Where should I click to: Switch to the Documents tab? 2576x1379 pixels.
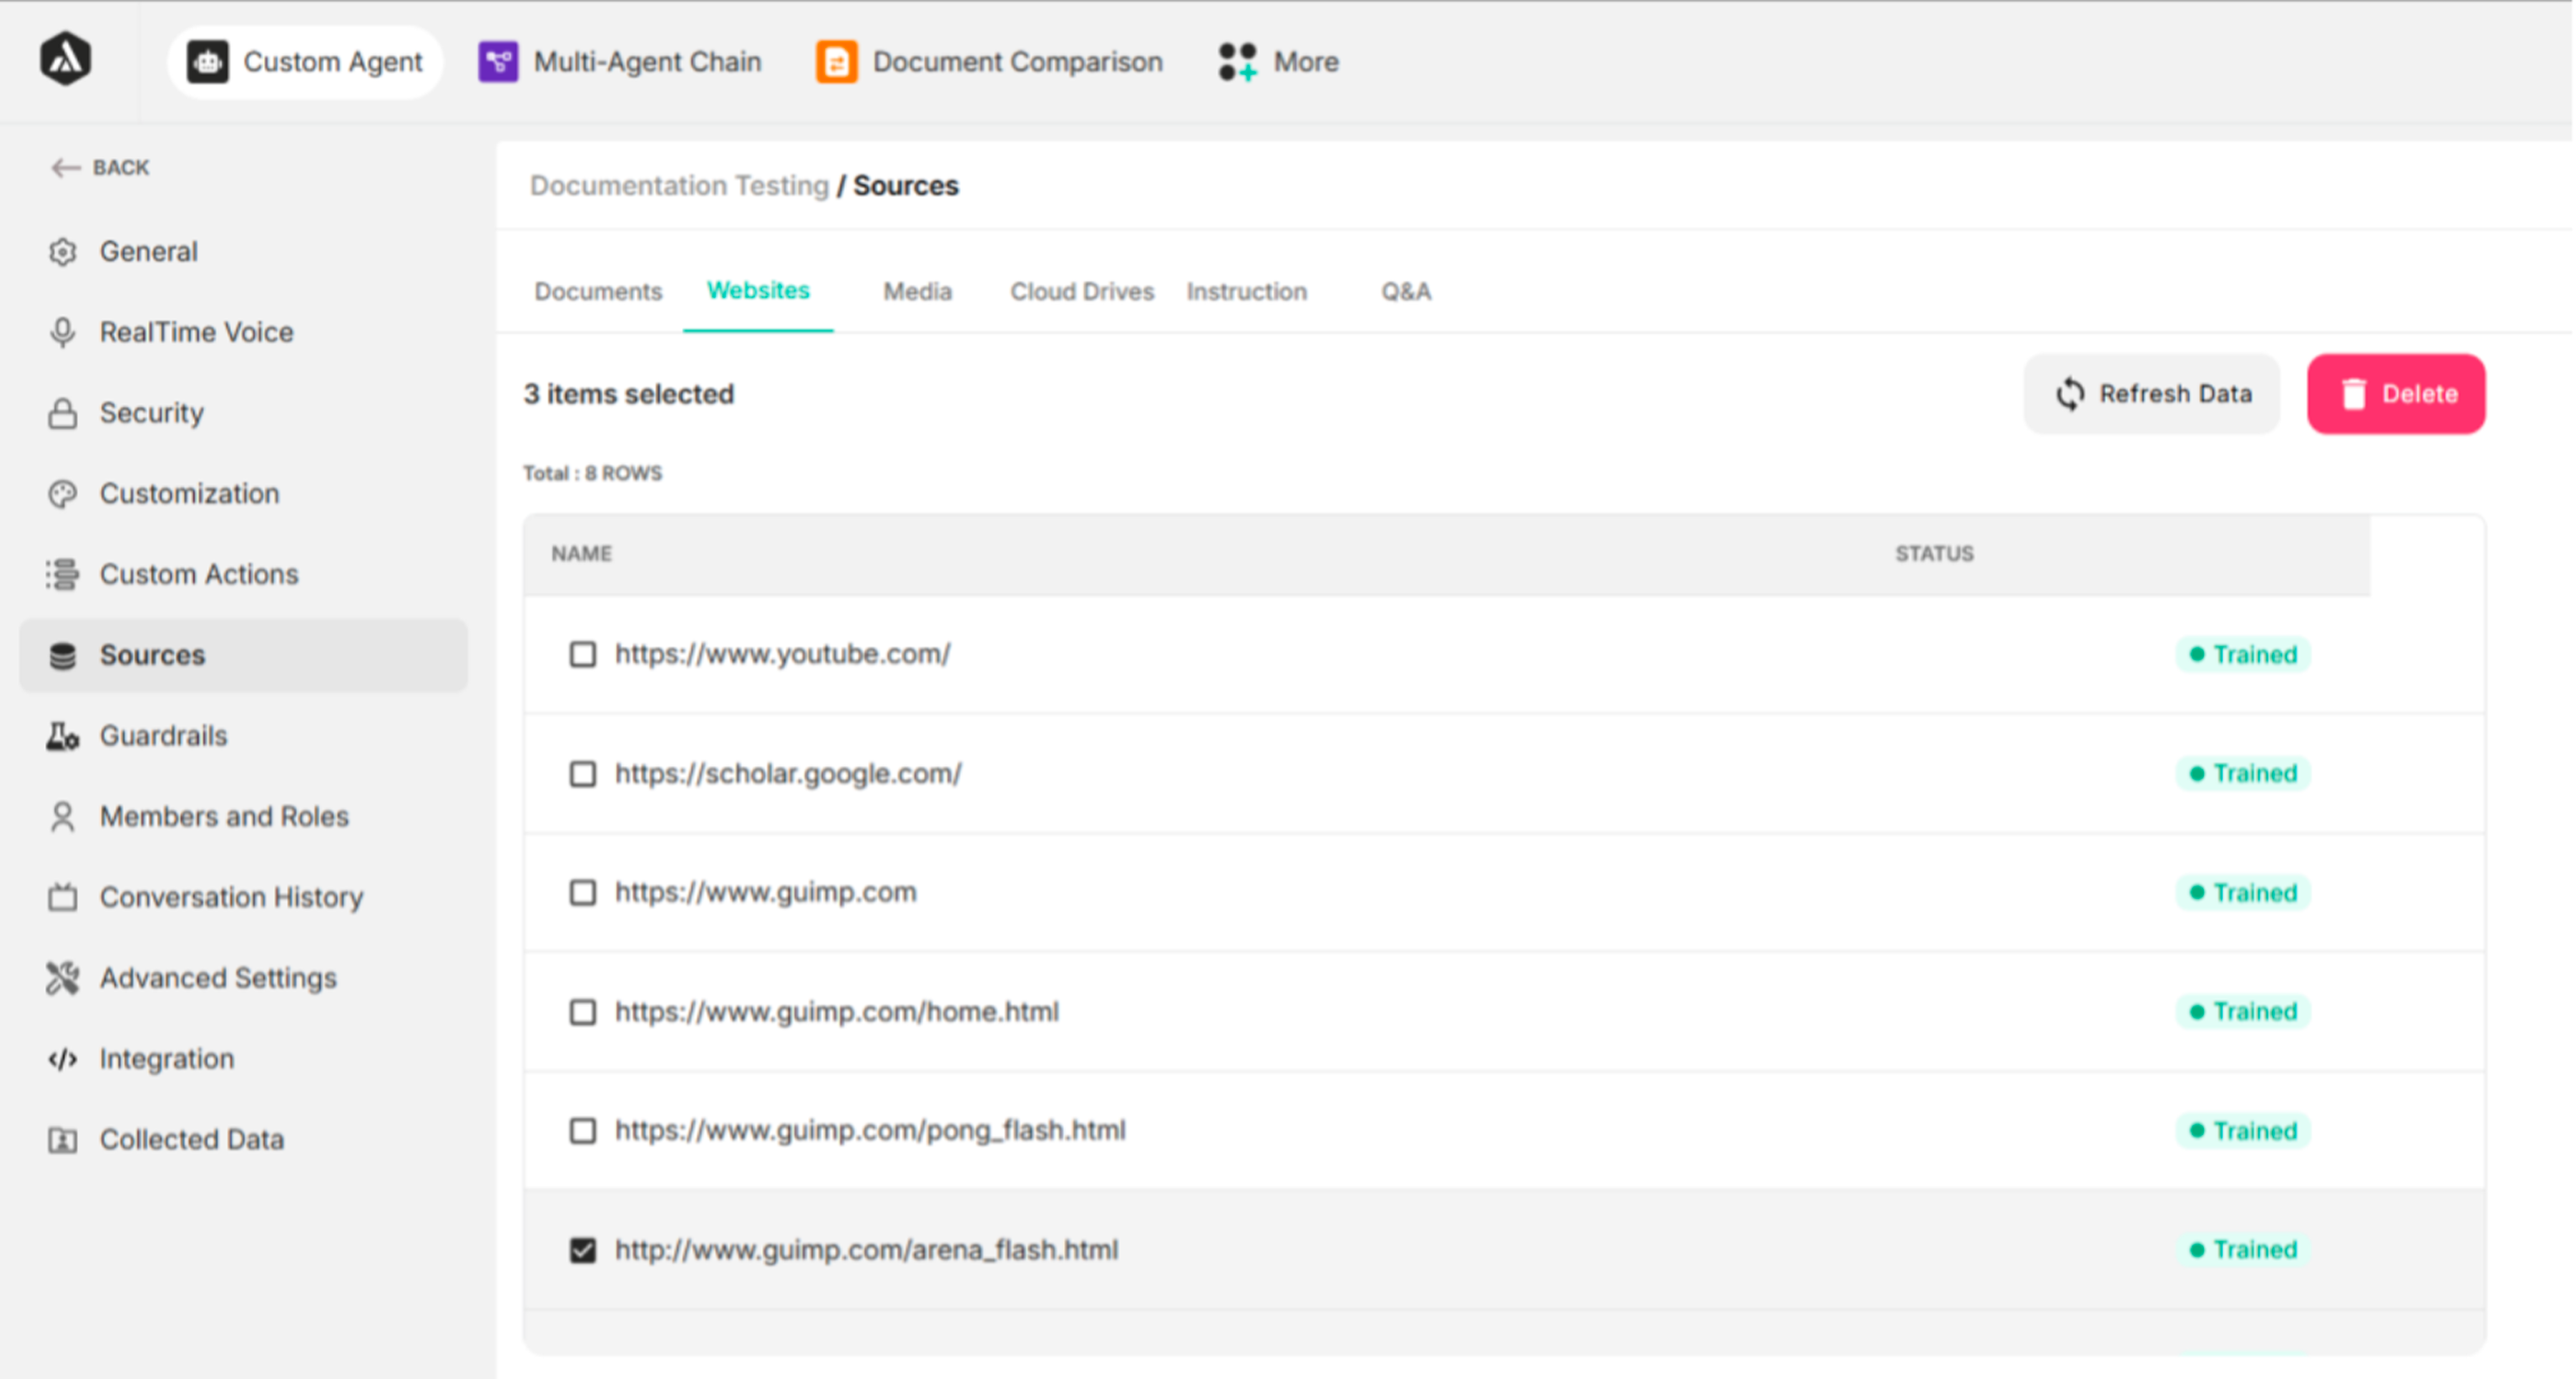(x=598, y=292)
